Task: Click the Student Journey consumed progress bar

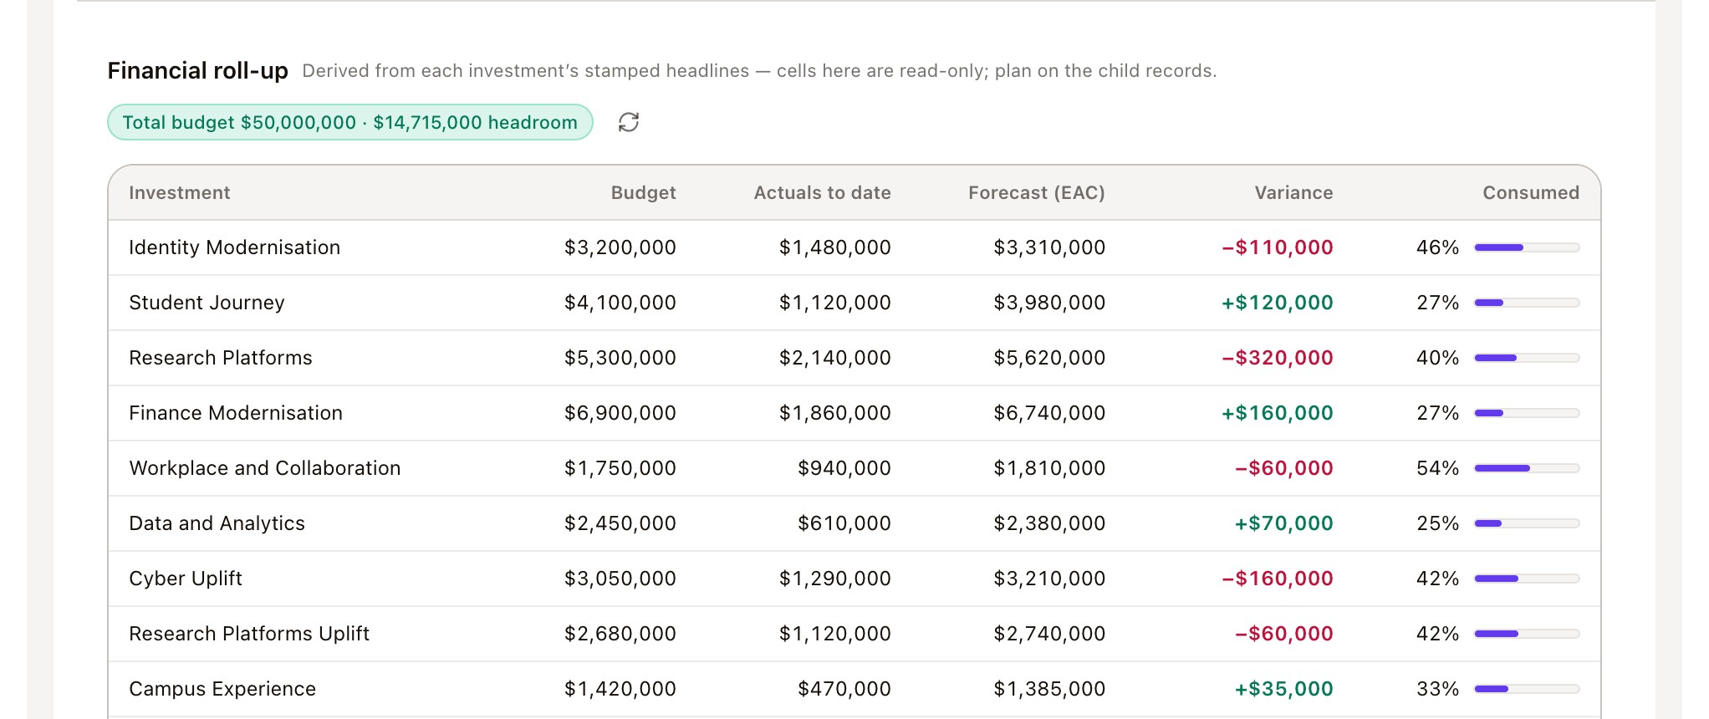Action: pos(1527,303)
